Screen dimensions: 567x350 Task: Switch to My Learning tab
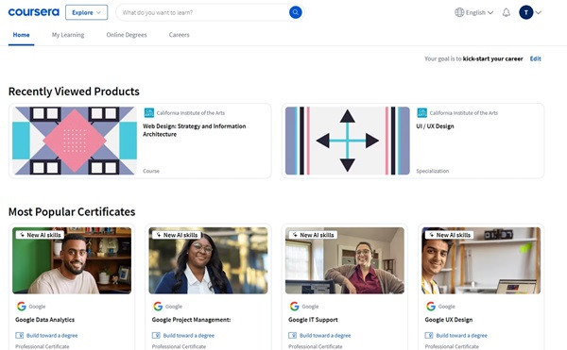[68, 35]
